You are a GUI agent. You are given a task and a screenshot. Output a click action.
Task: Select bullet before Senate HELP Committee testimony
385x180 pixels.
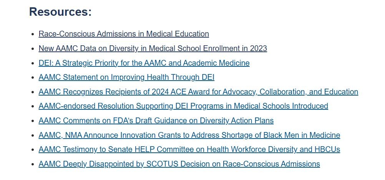(x=33, y=150)
